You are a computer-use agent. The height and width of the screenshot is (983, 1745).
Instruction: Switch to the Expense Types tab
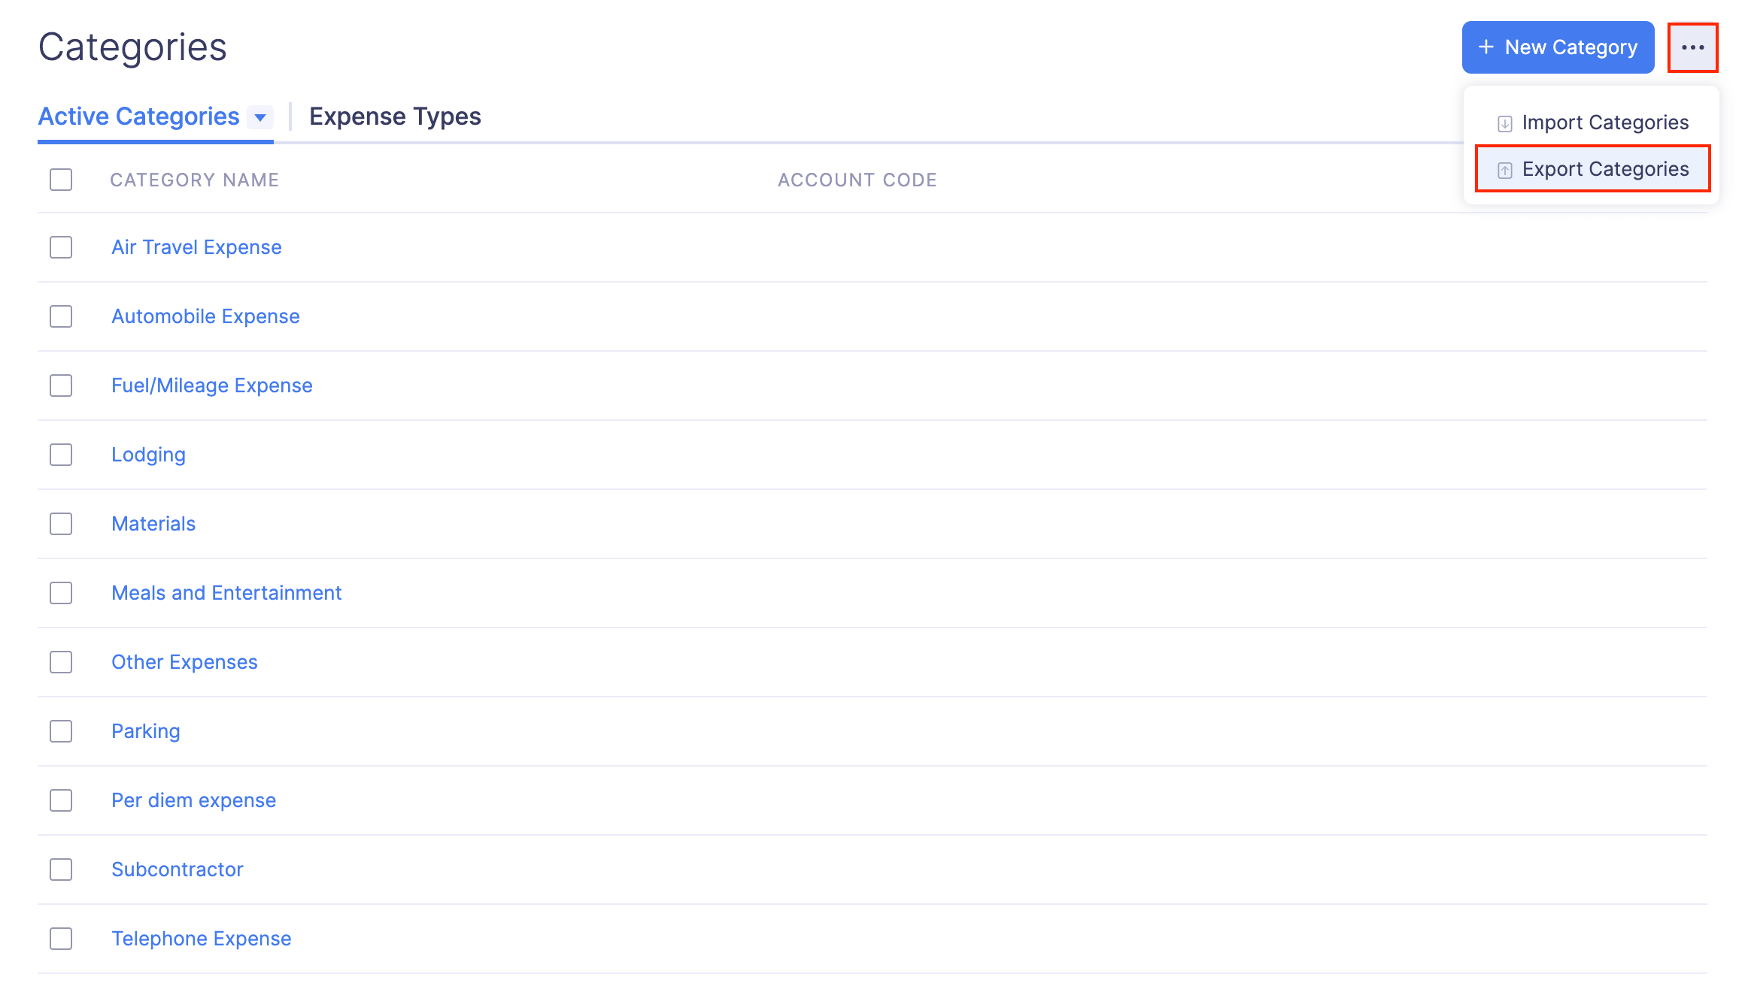tap(395, 116)
